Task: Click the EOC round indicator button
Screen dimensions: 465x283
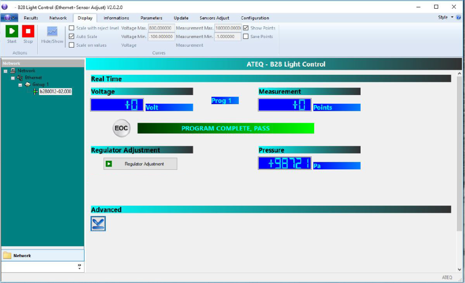Action: [121, 129]
